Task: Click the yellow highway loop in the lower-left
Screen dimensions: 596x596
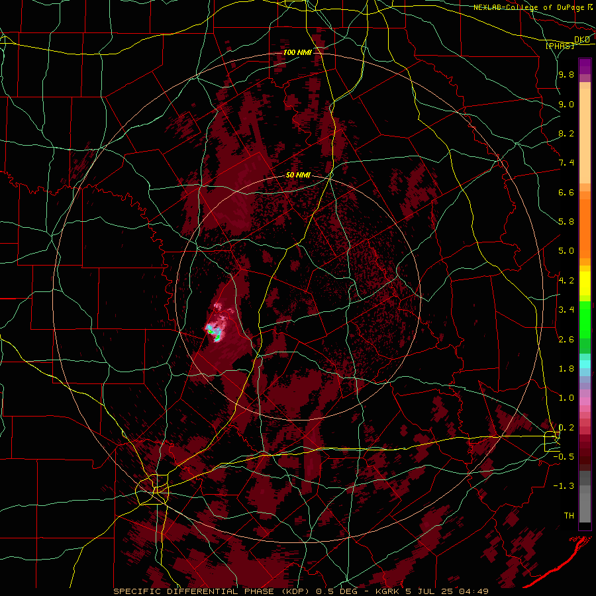Action: click(154, 489)
